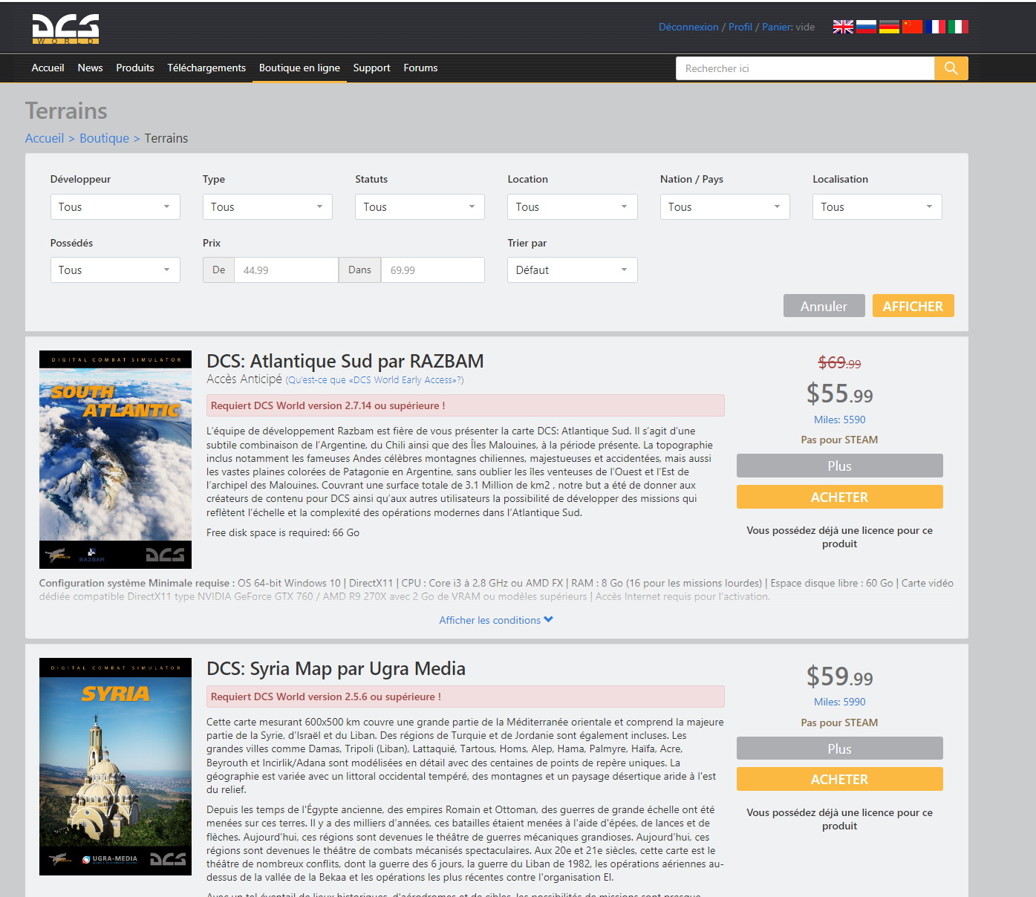The height and width of the screenshot is (897, 1036).
Task: Open the Profil link
Action: [740, 27]
